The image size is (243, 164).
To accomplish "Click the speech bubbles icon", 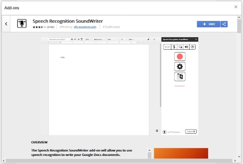I will (180, 47).
